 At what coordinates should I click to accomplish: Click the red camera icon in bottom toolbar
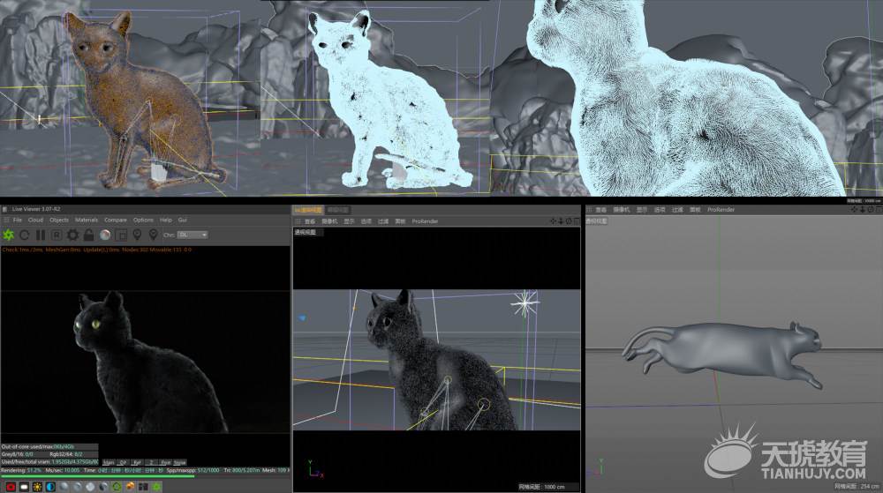pyautogui.click(x=10, y=487)
